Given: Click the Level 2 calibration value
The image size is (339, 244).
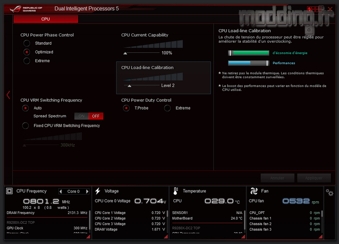Looking at the screenshot, I should [x=168, y=85].
